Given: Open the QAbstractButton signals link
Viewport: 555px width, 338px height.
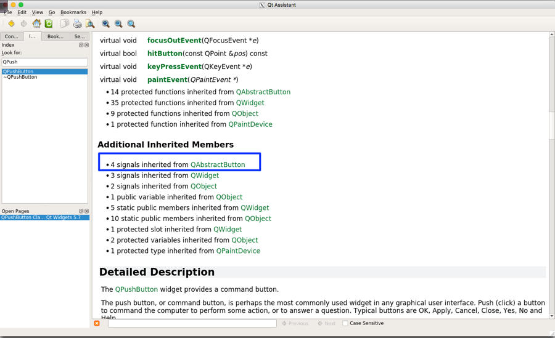Looking at the screenshot, I should pyautogui.click(x=218, y=165).
